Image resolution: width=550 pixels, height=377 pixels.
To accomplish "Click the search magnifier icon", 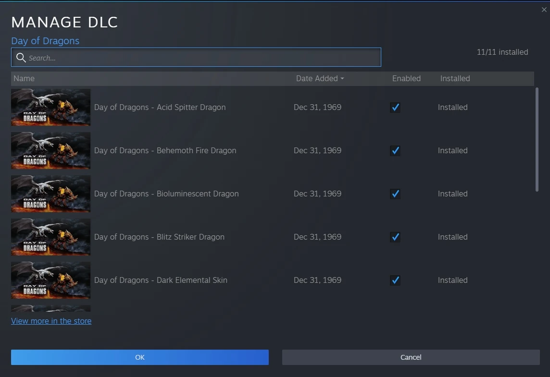I will 21,58.
